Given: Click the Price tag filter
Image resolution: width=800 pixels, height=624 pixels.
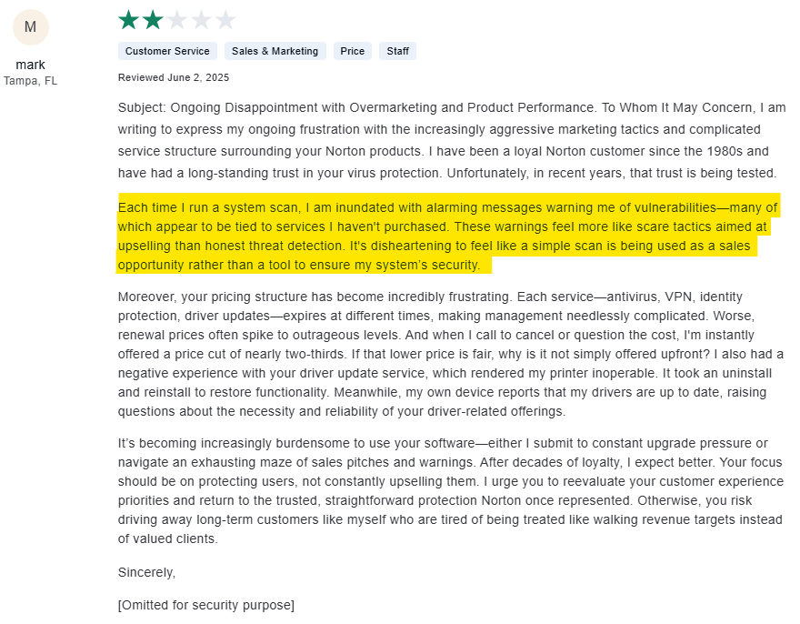Looking at the screenshot, I should tap(352, 51).
